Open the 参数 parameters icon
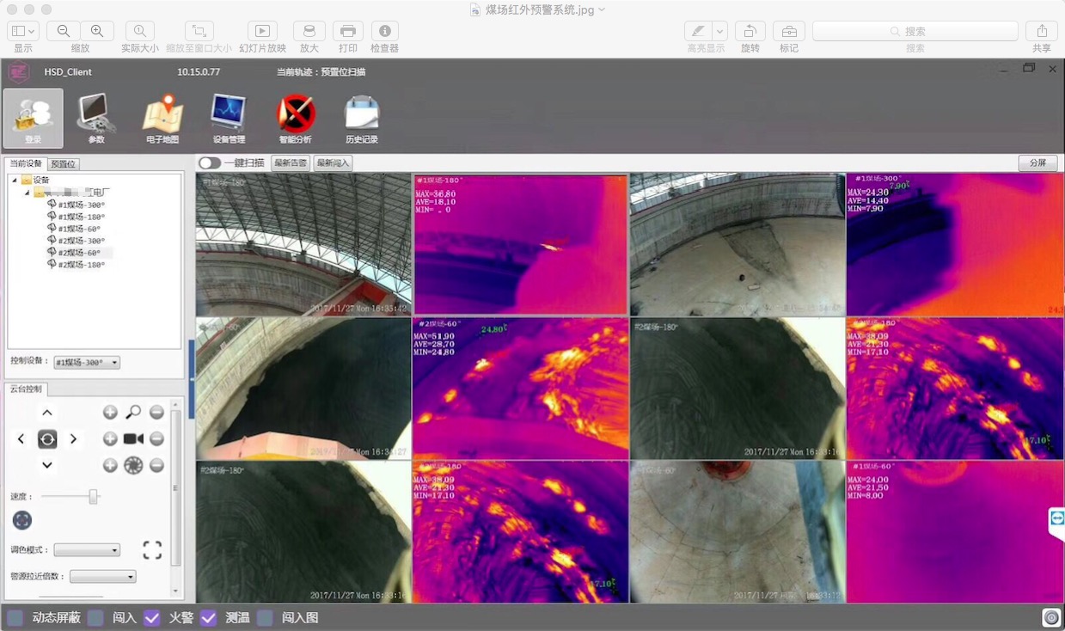This screenshot has width=1065, height=631. pyautogui.click(x=95, y=118)
